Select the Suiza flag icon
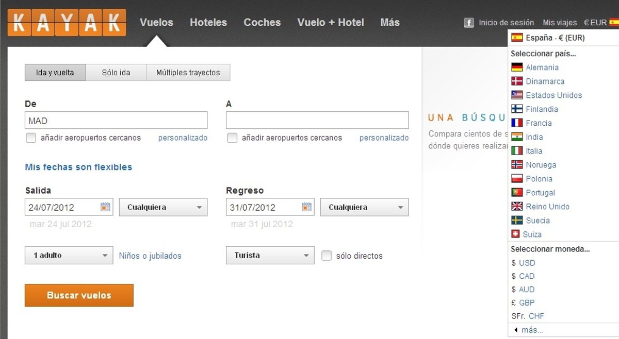619x339 pixels. (515, 234)
